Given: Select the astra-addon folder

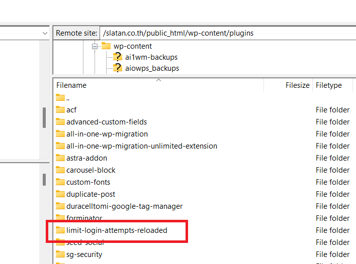Looking at the screenshot, I should click(x=86, y=158).
